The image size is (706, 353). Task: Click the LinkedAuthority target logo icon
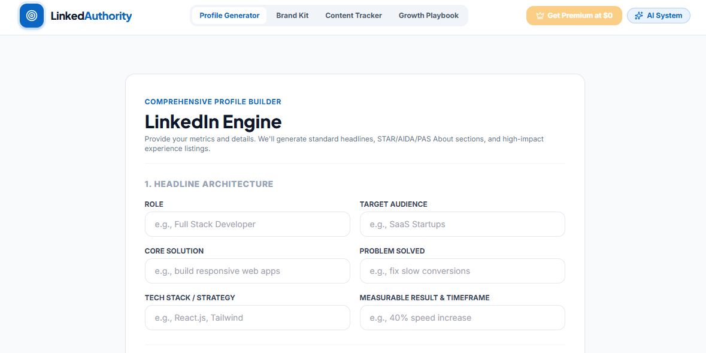point(32,16)
